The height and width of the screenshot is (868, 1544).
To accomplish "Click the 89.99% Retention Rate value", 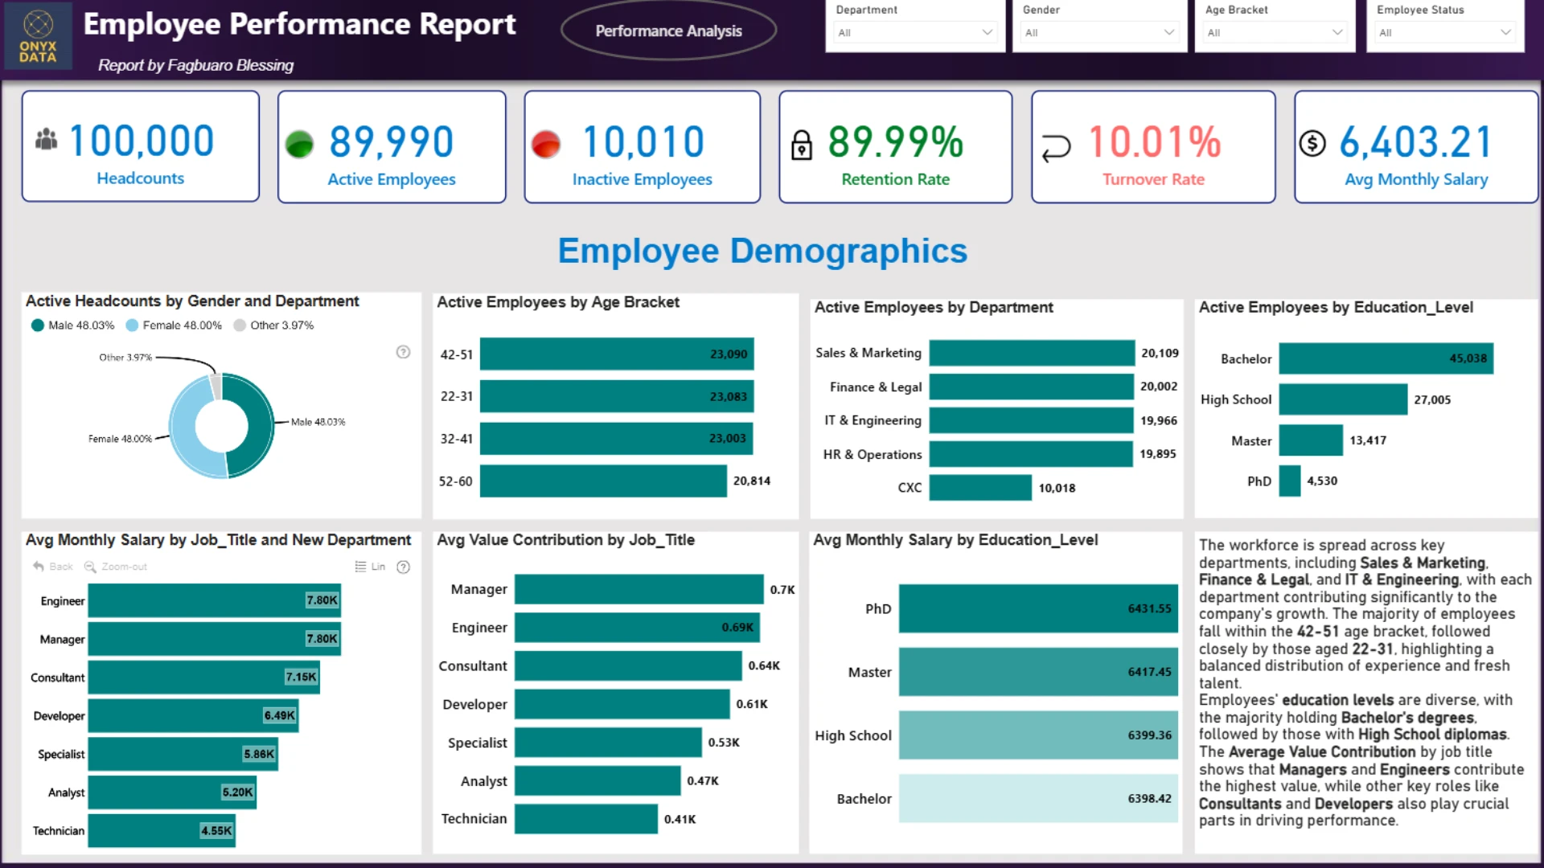I will [x=896, y=142].
